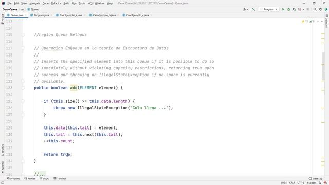Expand the folded //... region at line 136
329x185 pixels.
[x=40, y=174]
